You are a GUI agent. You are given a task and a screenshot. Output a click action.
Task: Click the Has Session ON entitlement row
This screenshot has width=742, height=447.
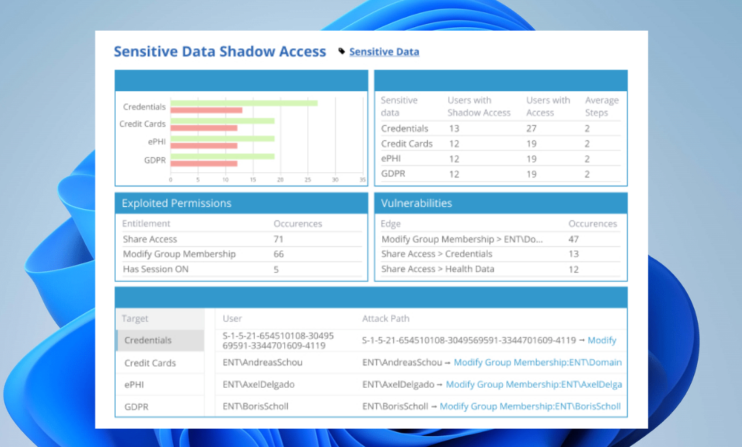pos(241,269)
